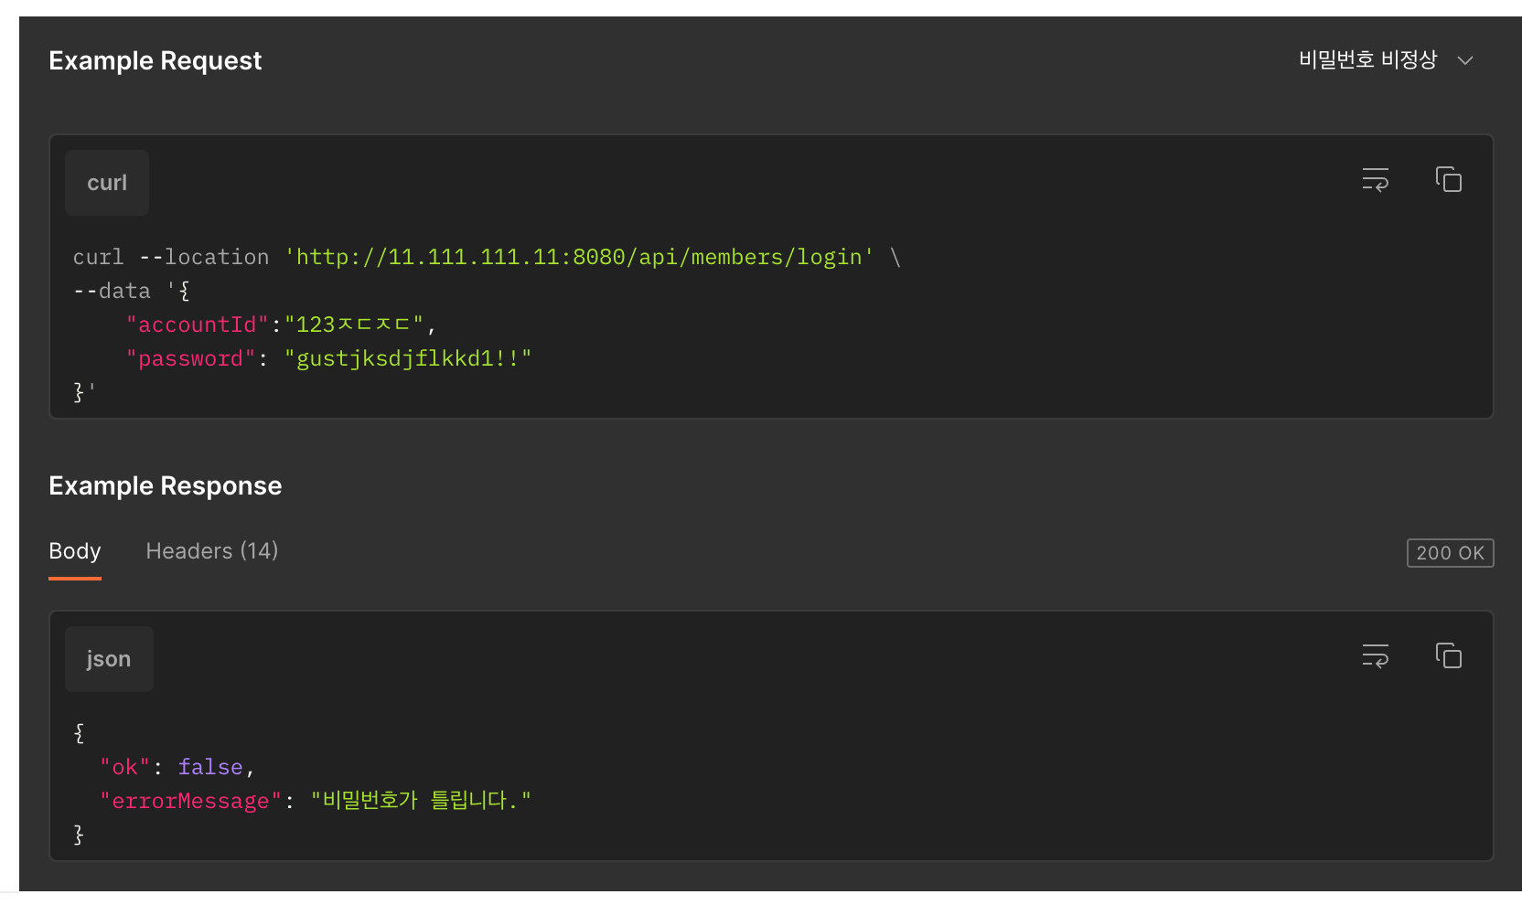The height and width of the screenshot is (905, 1522).
Task: Select the Body tab
Action: pos(75,551)
